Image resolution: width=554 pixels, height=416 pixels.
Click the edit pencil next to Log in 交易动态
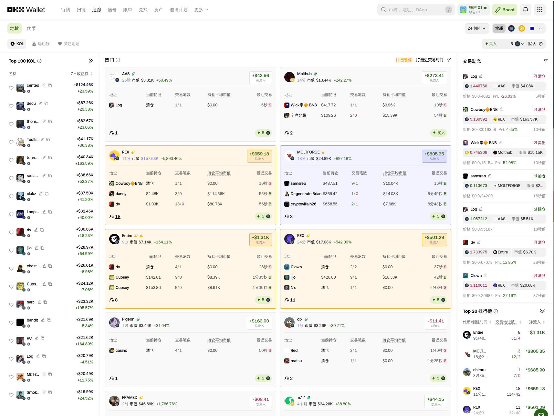(481, 76)
